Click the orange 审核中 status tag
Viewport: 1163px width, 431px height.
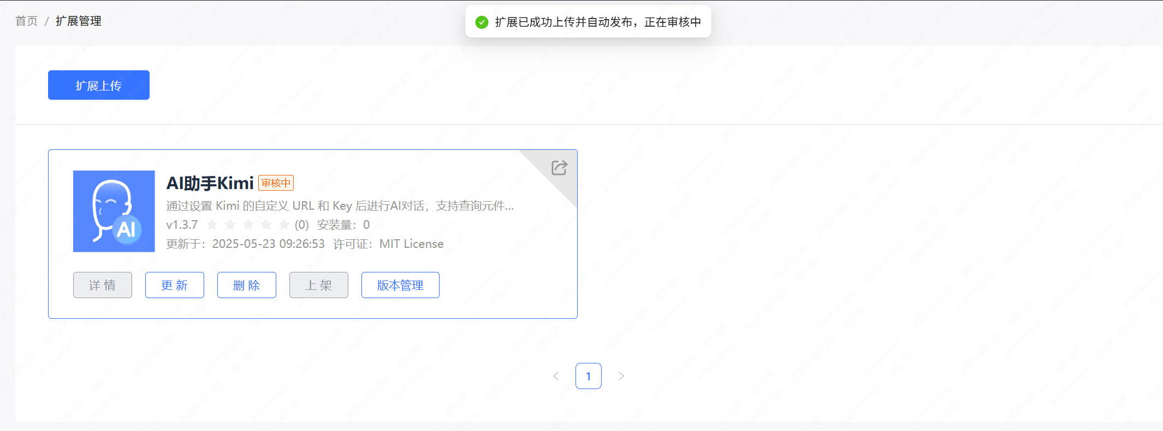[x=276, y=183]
